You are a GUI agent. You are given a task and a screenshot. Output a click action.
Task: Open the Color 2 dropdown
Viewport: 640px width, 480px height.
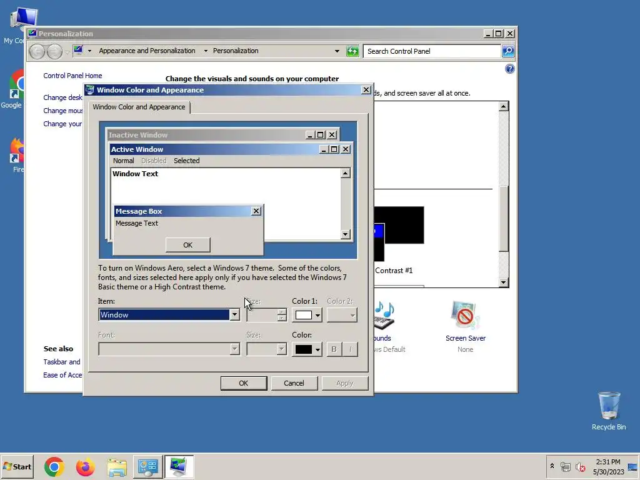tap(342, 315)
